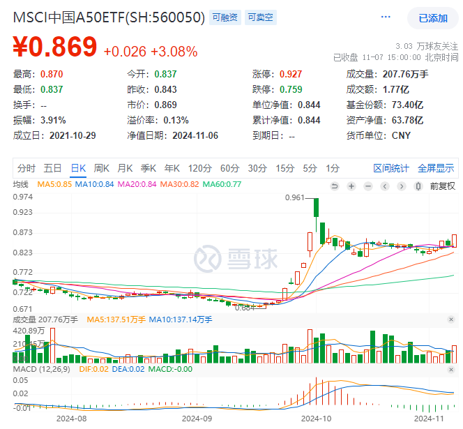463x429 pixels.
Task: Click the 溢价率 0.13% value
Action: click(x=176, y=120)
